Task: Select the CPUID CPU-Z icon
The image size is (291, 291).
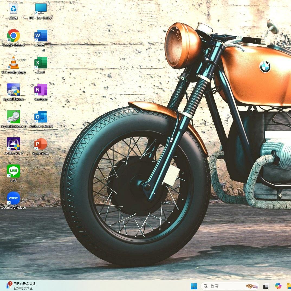Action: [13, 144]
